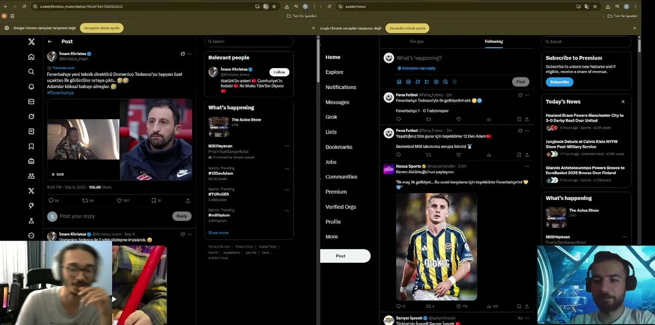
Task: Click Show more under trending list
Action: click(x=218, y=233)
